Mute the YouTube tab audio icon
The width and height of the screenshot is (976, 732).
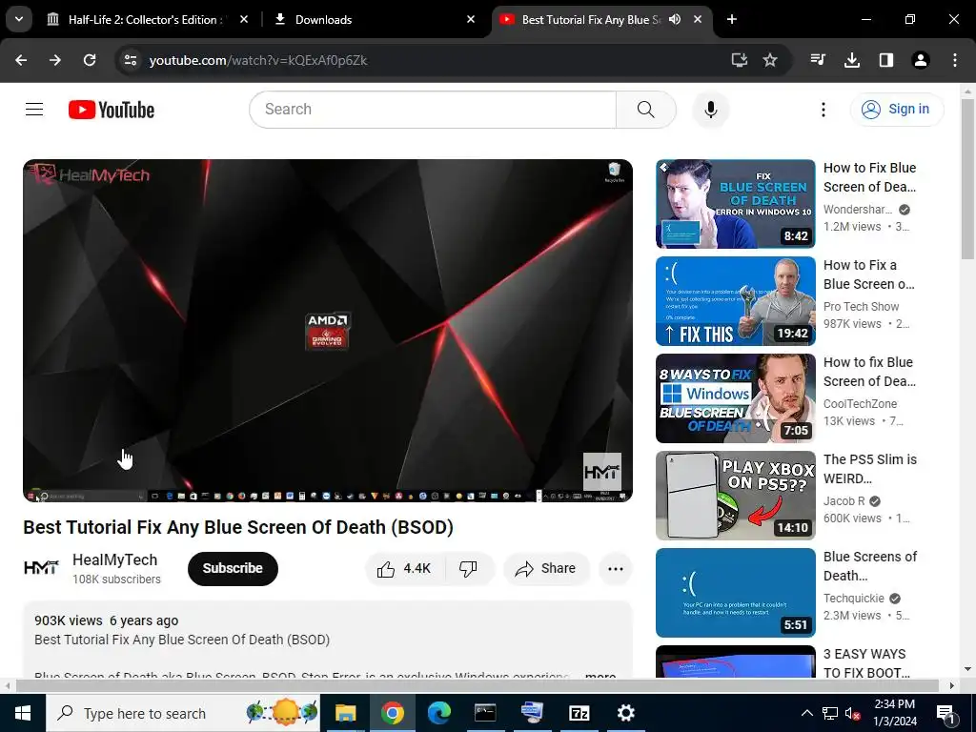(x=675, y=19)
